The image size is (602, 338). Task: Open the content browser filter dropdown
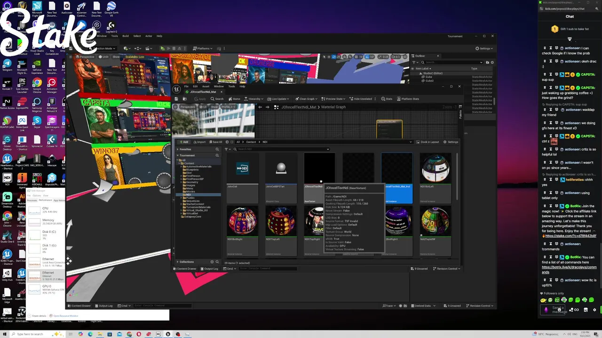[227, 149]
